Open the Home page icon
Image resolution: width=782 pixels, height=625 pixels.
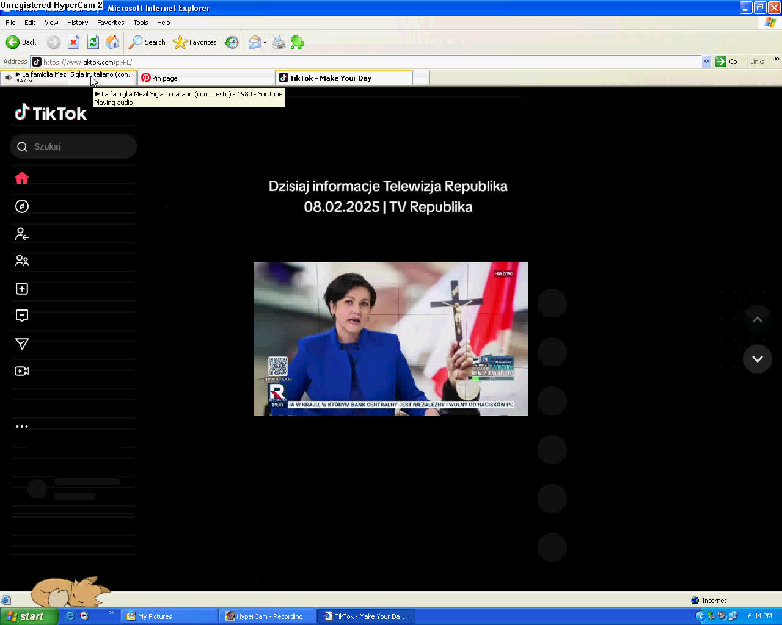pyautogui.click(x=112, y=42)
